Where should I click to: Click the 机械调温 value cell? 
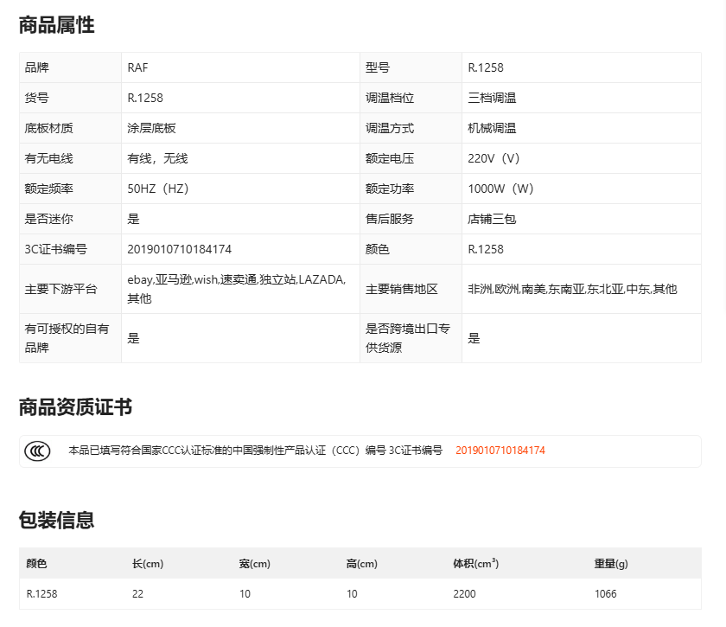click(492, 128)
